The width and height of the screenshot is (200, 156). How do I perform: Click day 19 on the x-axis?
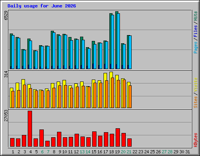(x=117, y=152)
